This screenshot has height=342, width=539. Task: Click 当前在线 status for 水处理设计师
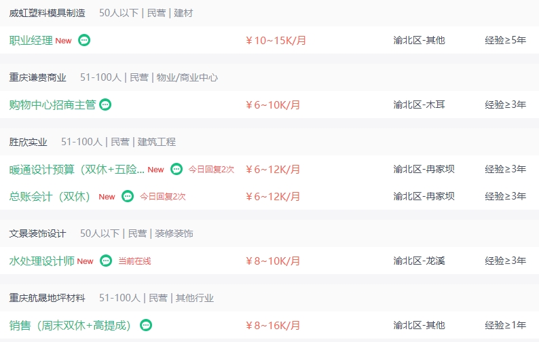point(134,261)
